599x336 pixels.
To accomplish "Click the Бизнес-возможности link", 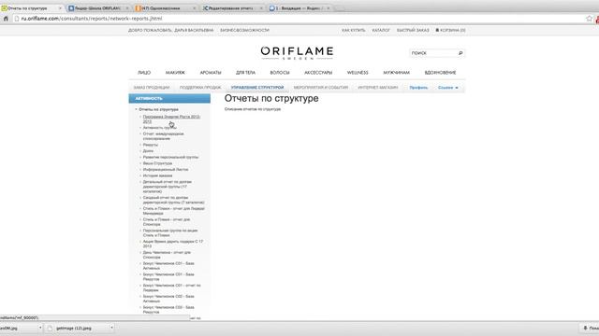I will (x=244, y=30).
